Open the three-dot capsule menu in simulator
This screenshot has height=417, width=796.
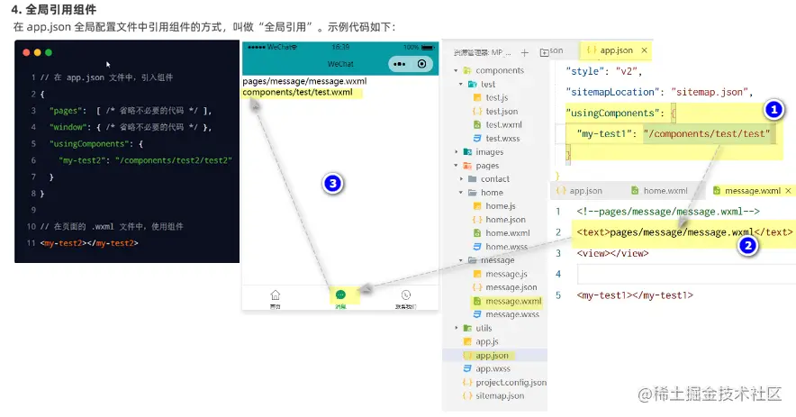tap(400, 64)
